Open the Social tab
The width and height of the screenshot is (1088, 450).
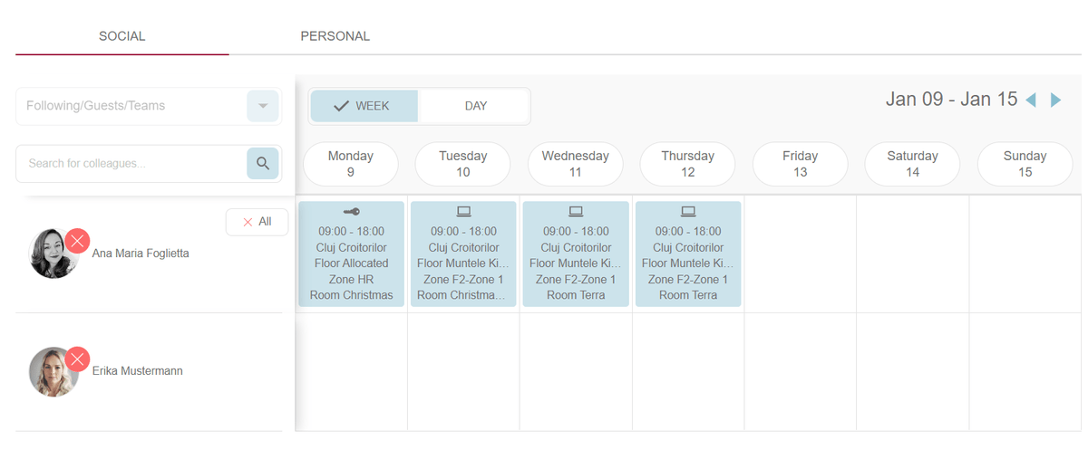tap(122, 37)
